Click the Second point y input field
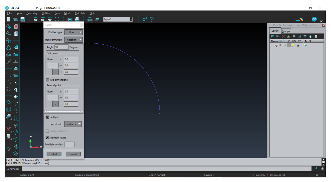 tap(71, 98)
